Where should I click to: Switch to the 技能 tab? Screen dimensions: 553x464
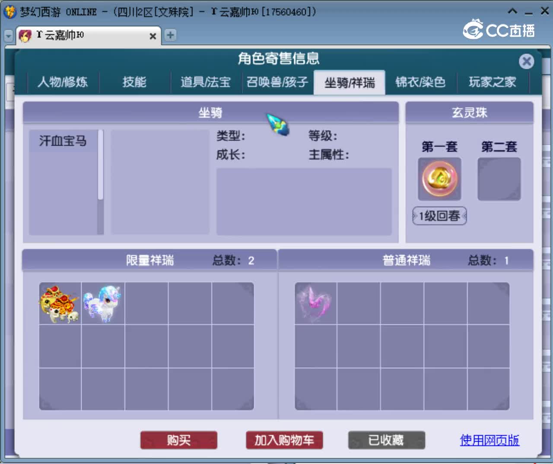pyautogui.click(x=134, y=82)
